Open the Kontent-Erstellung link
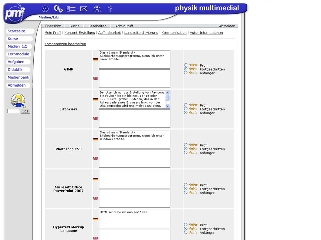The width and height of the screenshot is (321, 240). pyautogui.click(x=79, y=33)
